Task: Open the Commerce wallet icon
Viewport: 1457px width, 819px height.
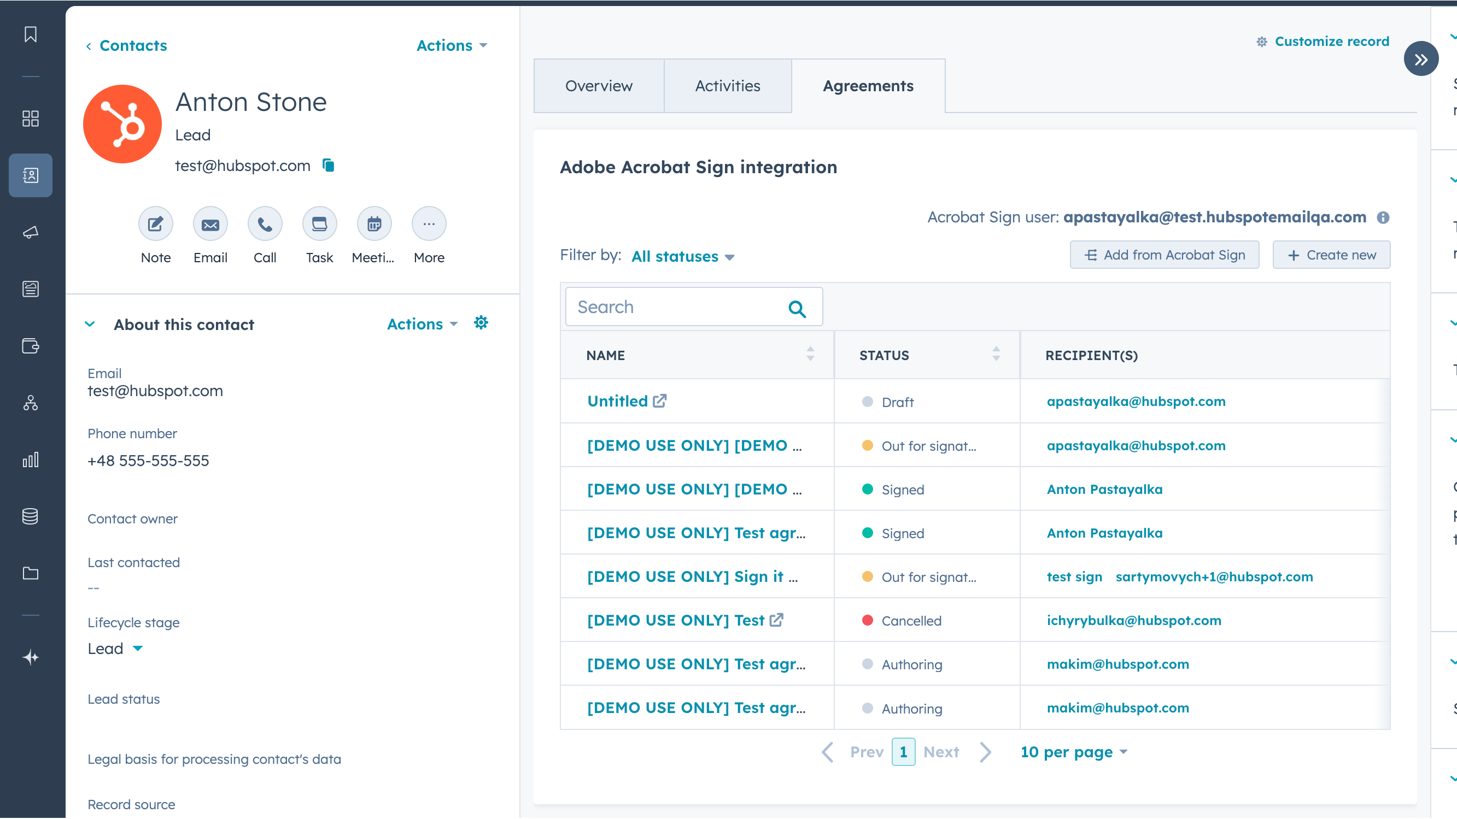Action: (x=31, y=346)
